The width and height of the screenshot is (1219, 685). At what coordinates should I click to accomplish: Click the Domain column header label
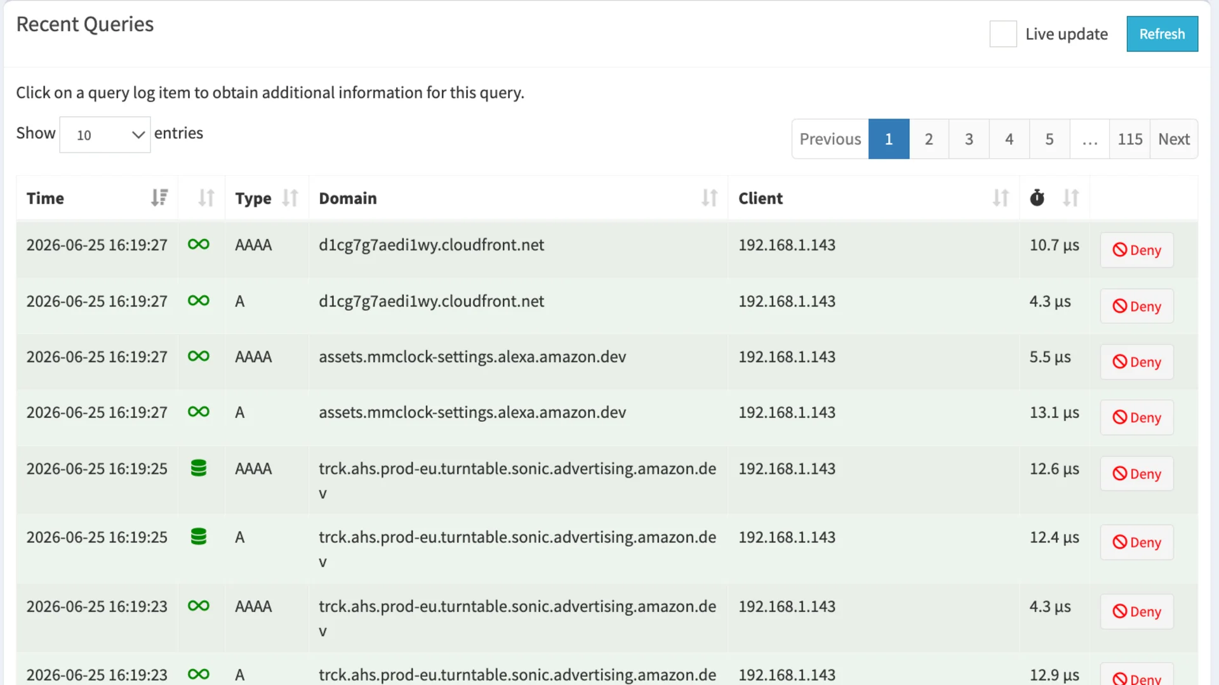347,198
